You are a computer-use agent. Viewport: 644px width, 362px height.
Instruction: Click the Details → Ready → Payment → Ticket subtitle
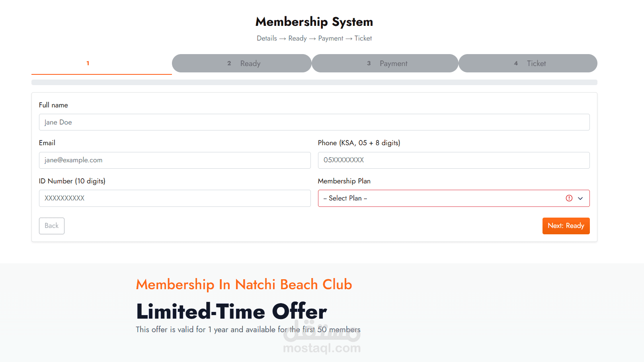coord(314,38)
